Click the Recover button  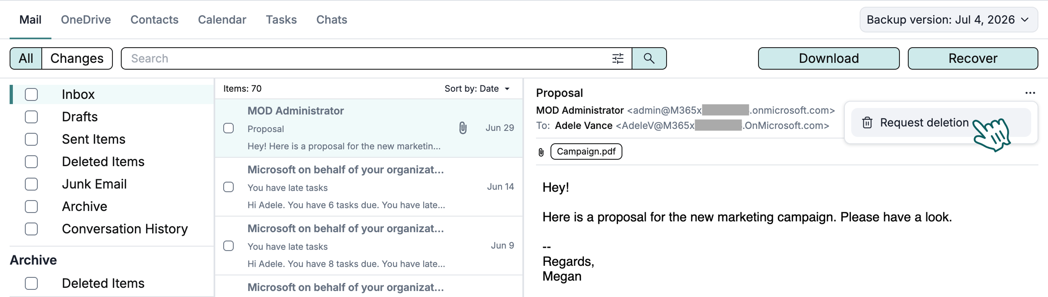973,58
